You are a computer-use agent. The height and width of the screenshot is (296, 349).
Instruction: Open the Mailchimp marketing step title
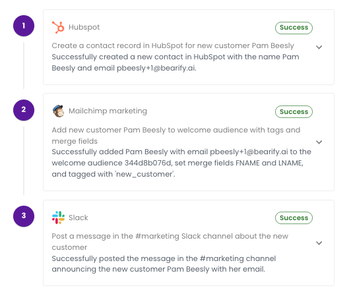pyautogui.click(x=108, y=111)
